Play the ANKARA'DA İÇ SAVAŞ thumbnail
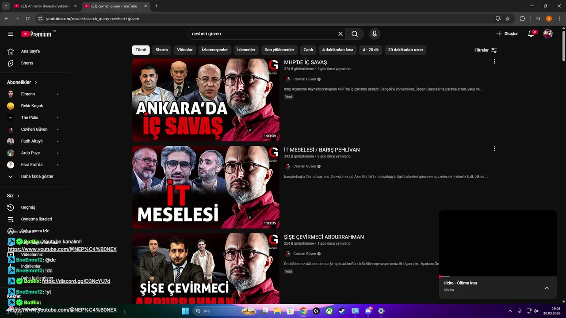This screenshot has width=566, height=318. [x=206, y=100]
